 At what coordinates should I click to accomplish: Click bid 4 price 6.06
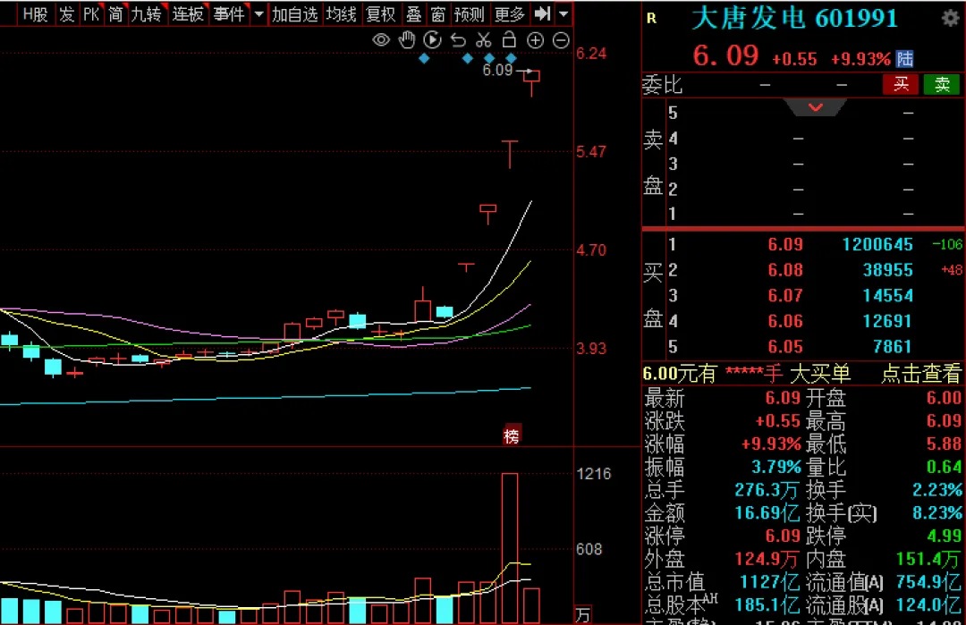pyautogui.click(x=785, y=321)
